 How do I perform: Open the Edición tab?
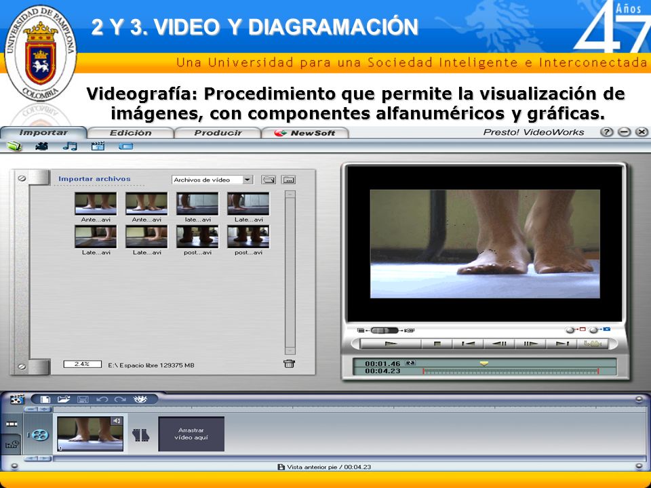pos(130,133)
